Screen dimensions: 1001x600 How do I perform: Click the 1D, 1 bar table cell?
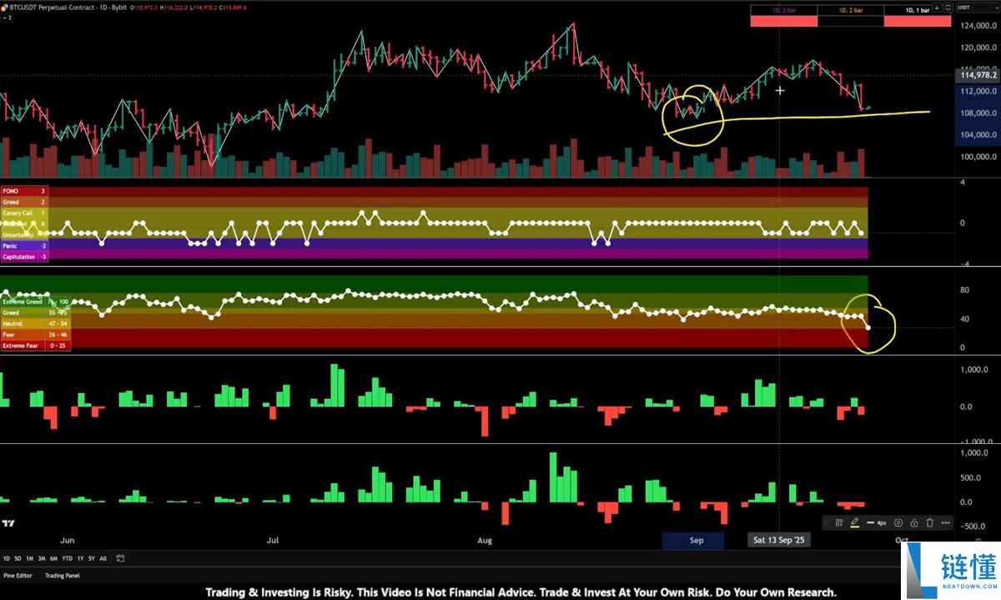tap(918, 10)
